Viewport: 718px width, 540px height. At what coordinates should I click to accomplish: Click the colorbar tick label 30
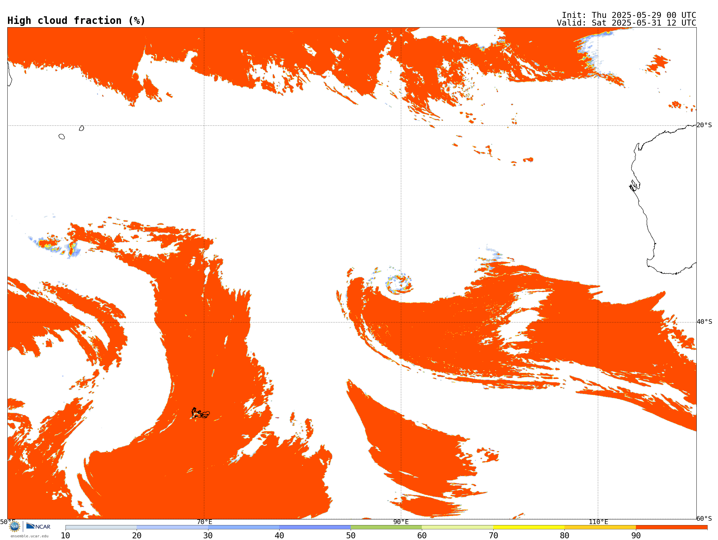(x=208, y=536)
